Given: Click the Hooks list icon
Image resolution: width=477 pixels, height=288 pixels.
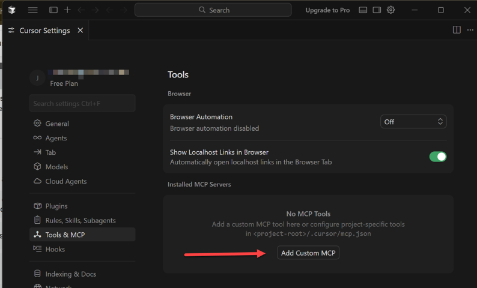Looking at the screenshot, I should tap(37, 249).
